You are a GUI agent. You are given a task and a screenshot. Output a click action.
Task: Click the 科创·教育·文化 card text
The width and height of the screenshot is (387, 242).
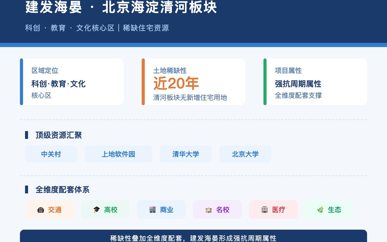pos(58,84)
